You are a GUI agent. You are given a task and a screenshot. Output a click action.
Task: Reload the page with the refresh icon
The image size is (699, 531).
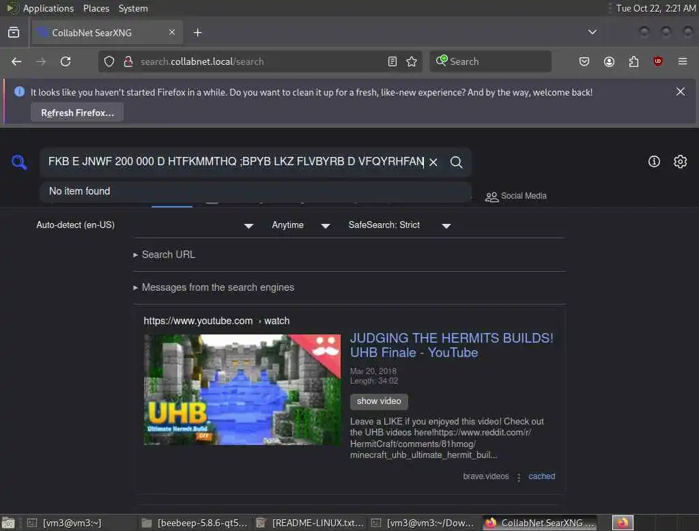[x=66, y=61]
